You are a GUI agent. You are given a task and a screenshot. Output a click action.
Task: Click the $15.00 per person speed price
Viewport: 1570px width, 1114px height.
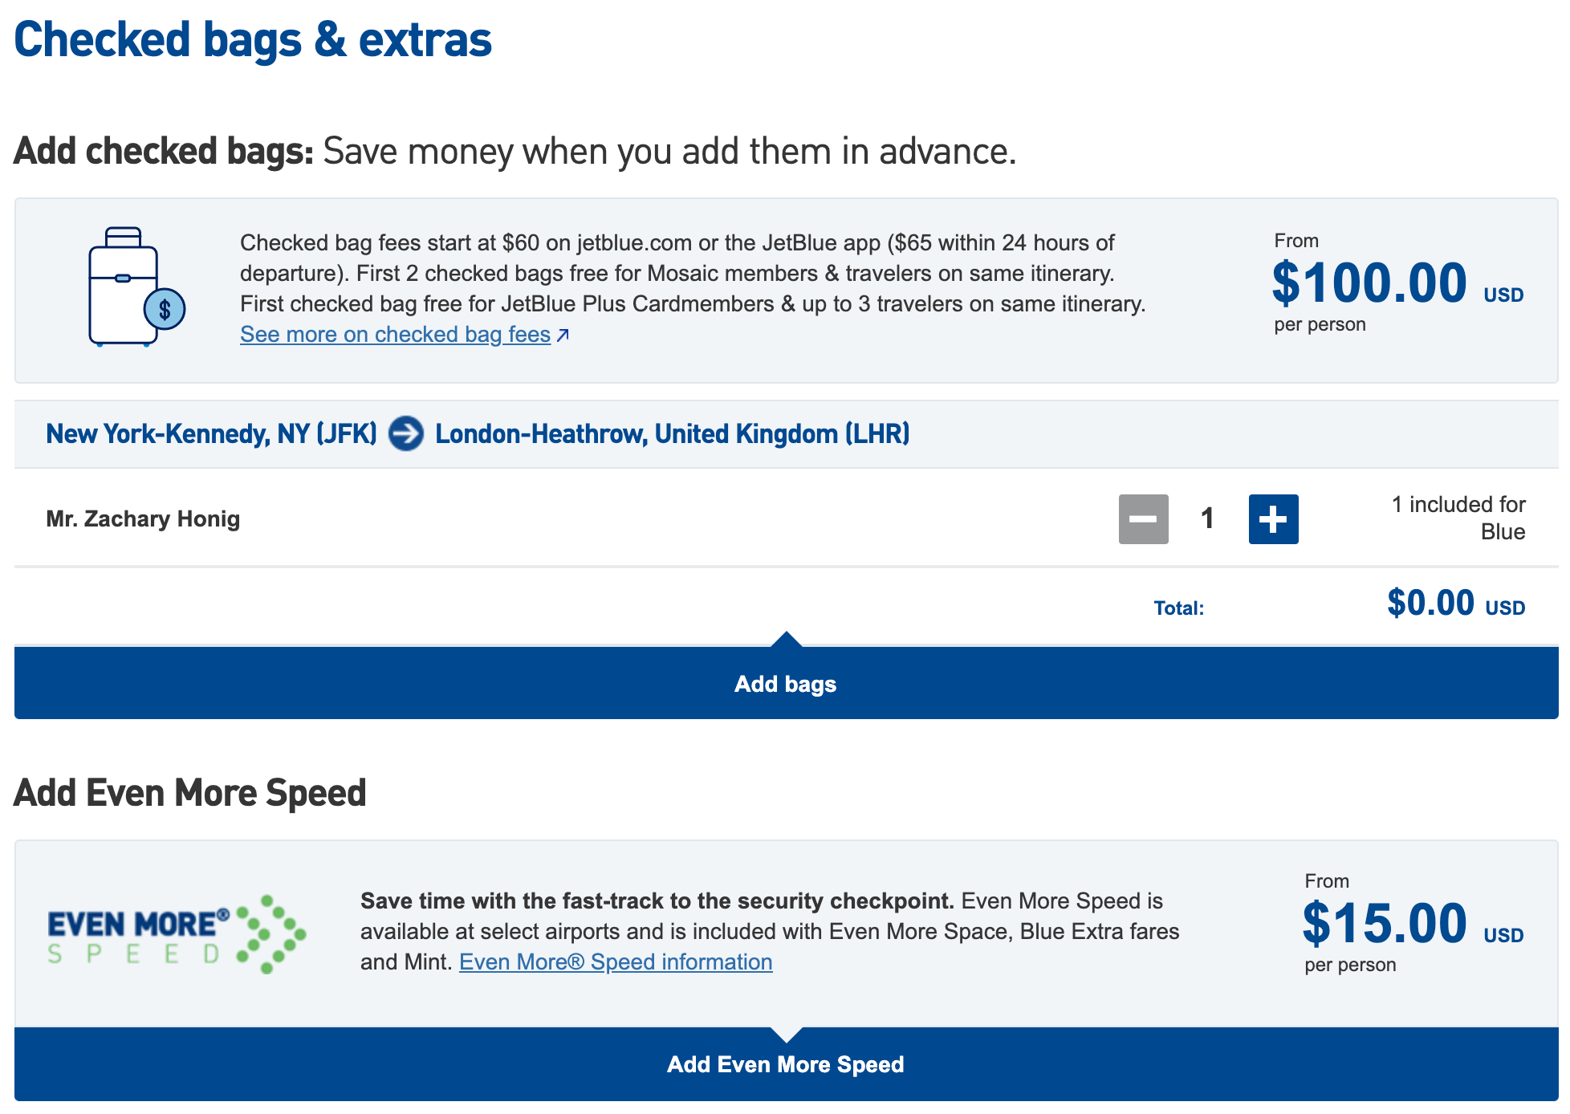(x=1384, y=925)
